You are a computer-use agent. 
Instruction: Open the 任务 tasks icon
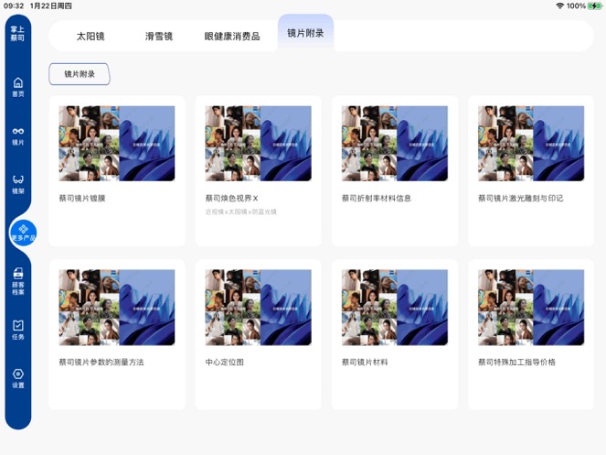pyautogui.click(x=17, y=330)
